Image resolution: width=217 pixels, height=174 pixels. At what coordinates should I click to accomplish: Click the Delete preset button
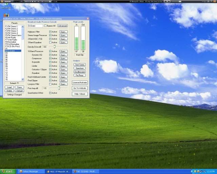point(9,91)
